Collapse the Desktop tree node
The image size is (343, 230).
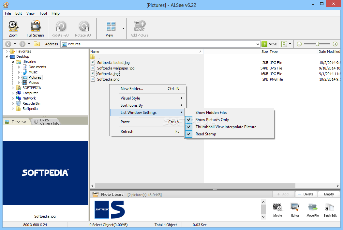pyautogui.click(x=7, y=56)
